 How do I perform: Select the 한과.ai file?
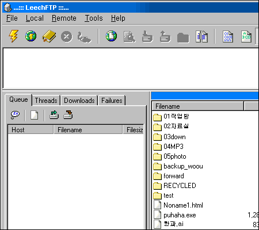tap(169, 224)
